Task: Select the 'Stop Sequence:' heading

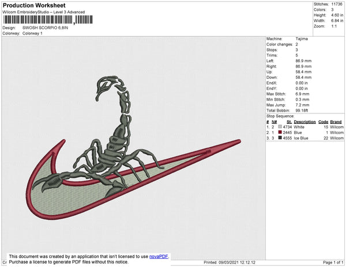Action: (x=280, y=116)
